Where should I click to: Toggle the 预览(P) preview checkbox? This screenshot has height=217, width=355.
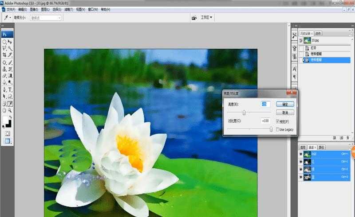pos(278,121)
